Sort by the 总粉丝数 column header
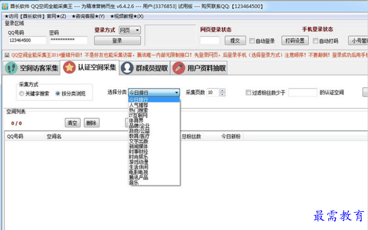Image resolution: width=368 pixels, height=230 pixels. [x=191, y=136]
